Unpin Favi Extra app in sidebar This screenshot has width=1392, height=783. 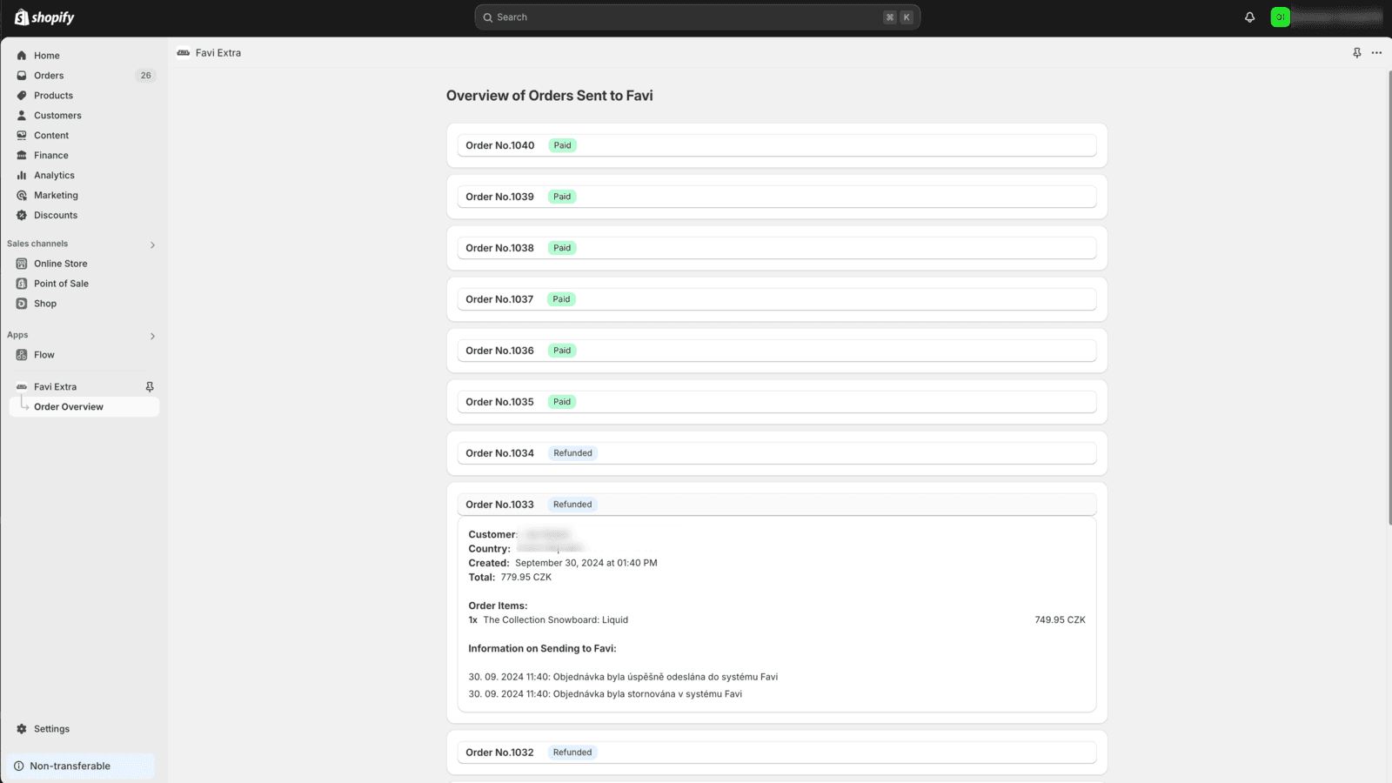tap(150, 387)
